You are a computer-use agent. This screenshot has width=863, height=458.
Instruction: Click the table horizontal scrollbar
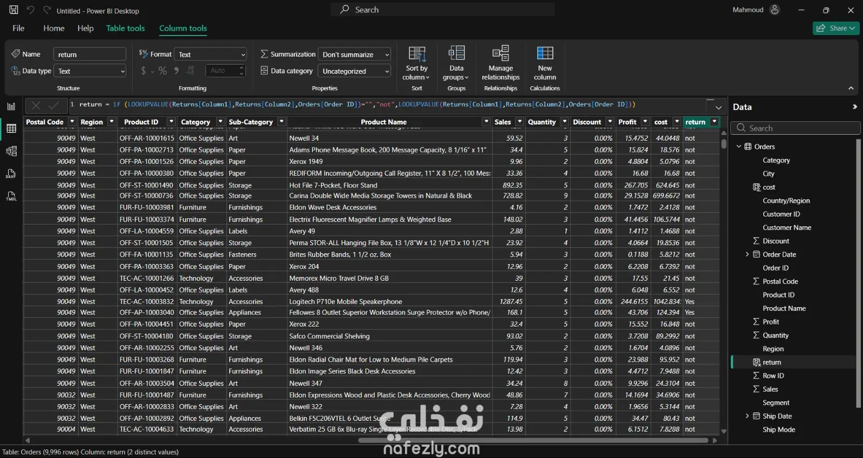pos(533,440)
